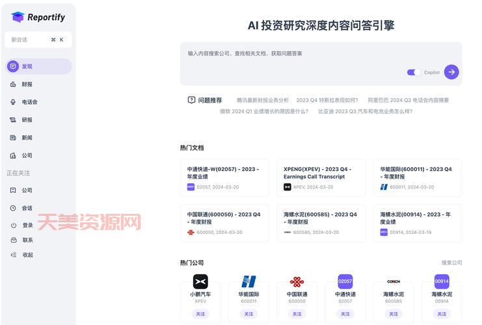Click the 研报 document icon

click(13, 120)
